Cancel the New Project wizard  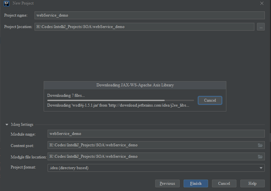[x=224, y=184]
